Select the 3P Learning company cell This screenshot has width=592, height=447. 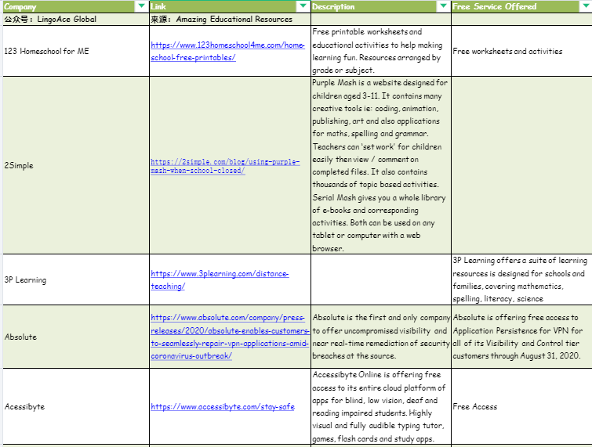tap(76, 279)
